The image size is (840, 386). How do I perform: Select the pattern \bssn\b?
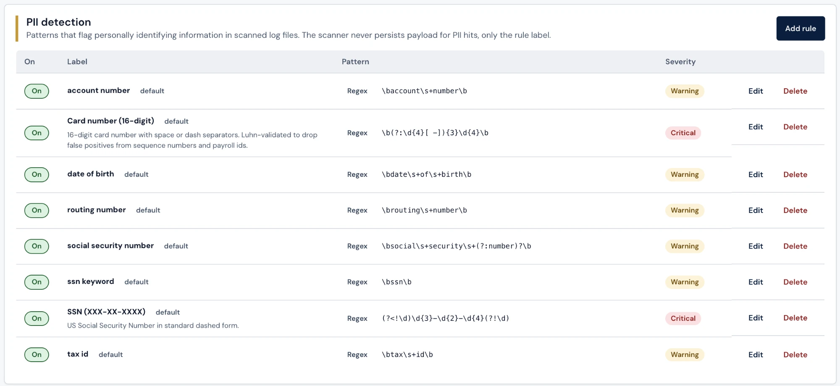(x=396, y=282)
